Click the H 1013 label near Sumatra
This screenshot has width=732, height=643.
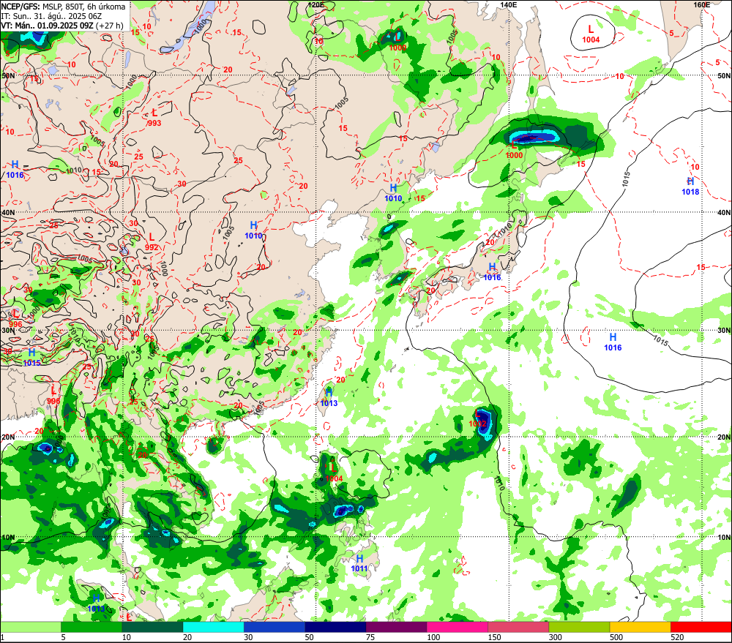96,603
